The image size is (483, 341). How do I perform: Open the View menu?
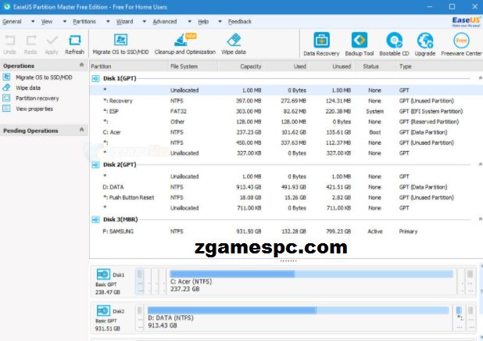pos(47,22)
